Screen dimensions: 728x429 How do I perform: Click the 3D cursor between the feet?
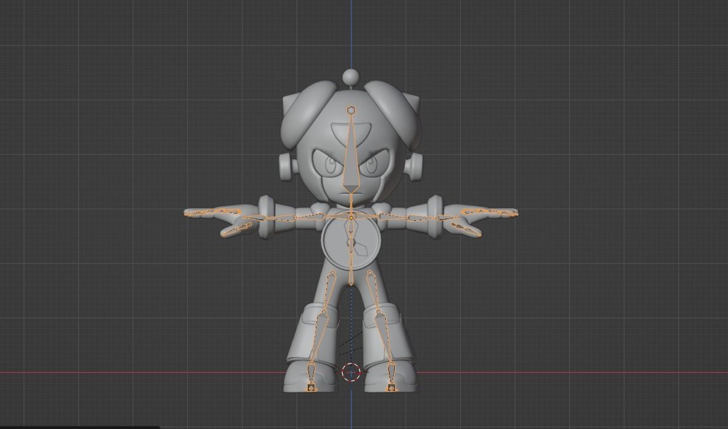(351, 373)
